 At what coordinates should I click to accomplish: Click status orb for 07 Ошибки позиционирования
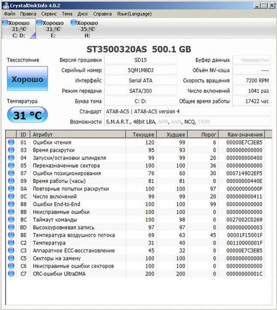(11, 173)
